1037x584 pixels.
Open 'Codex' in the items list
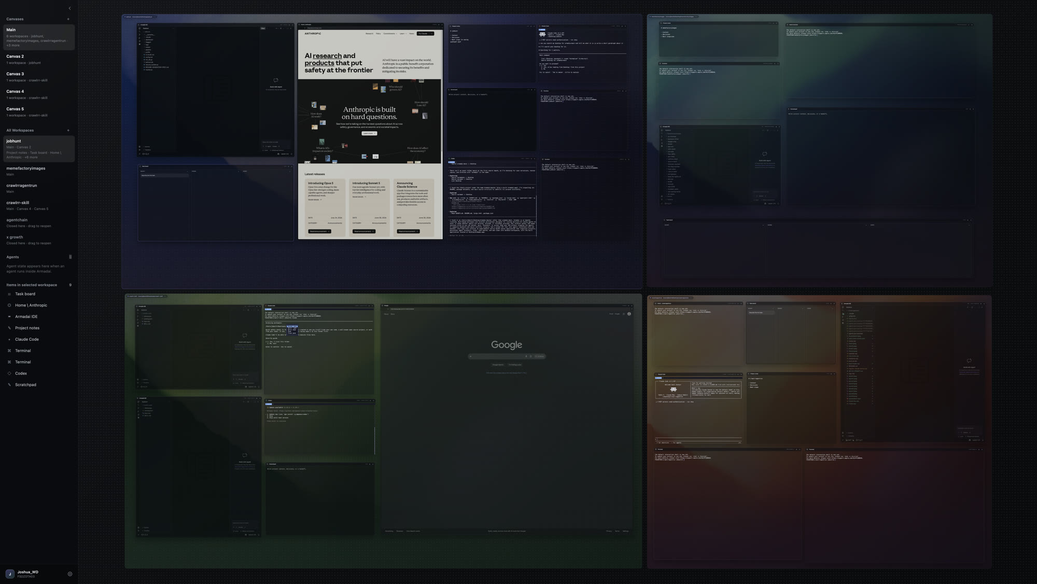tap(21, 373)
